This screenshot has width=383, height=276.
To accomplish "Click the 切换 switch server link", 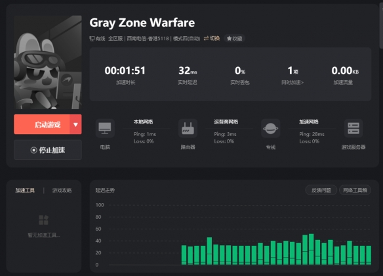I will [212, 38].
